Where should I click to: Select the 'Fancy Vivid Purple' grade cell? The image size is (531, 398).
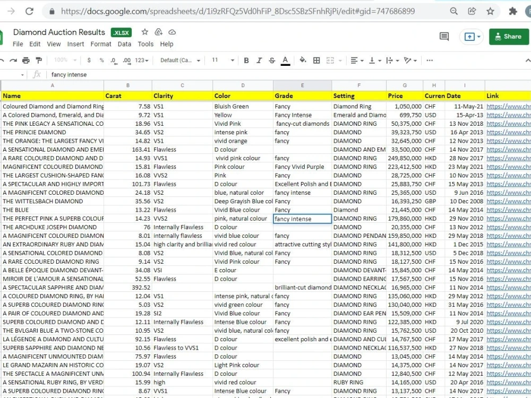[303, 167]
